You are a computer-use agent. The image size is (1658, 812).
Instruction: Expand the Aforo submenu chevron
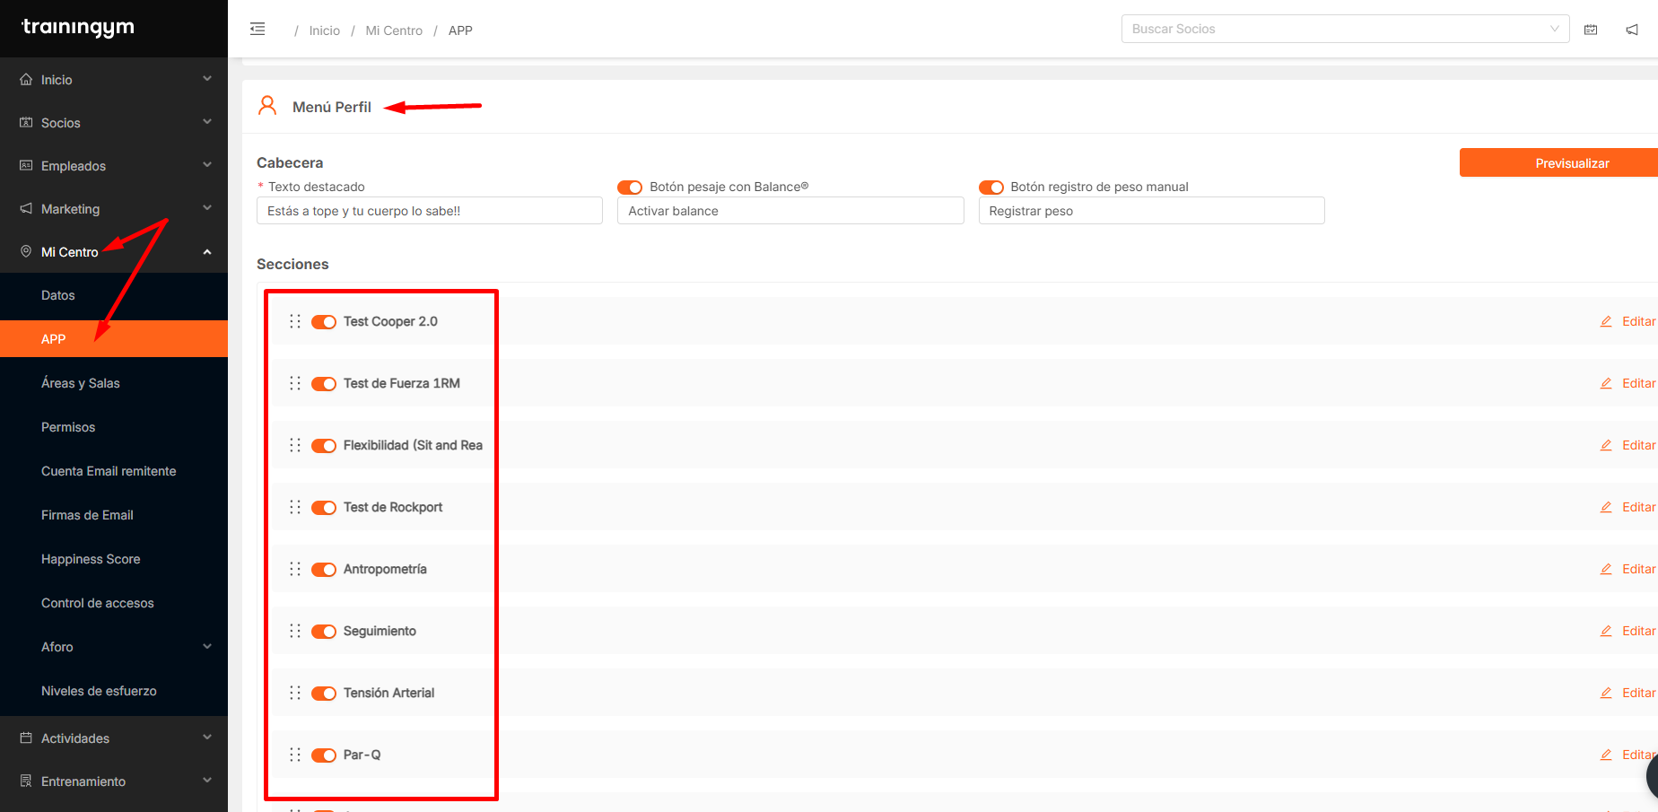click(207, 647)
